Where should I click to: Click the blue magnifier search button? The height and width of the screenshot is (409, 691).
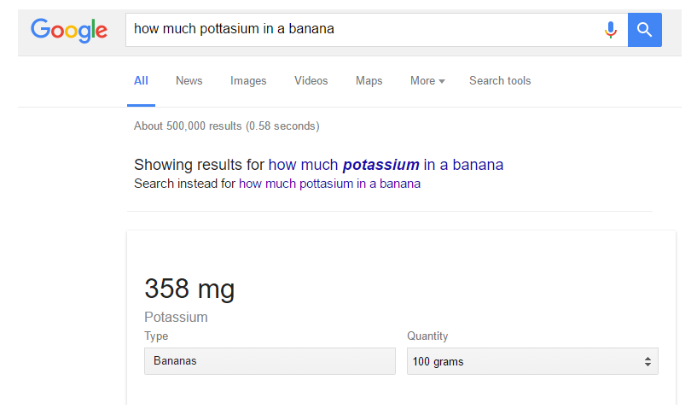point(644,30)
